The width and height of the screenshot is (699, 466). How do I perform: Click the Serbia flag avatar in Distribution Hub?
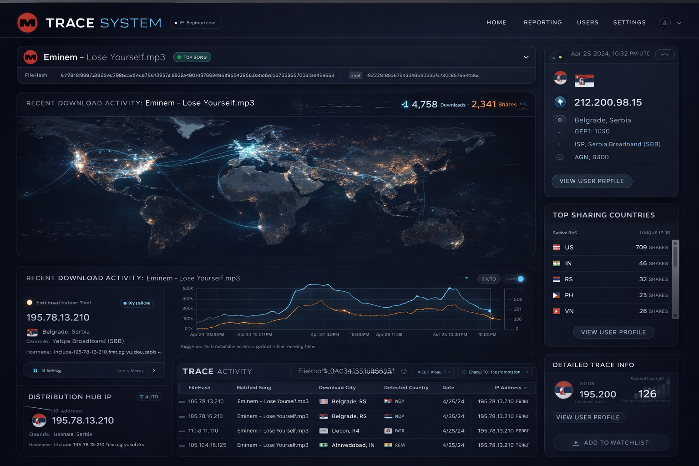click(39, 420)
